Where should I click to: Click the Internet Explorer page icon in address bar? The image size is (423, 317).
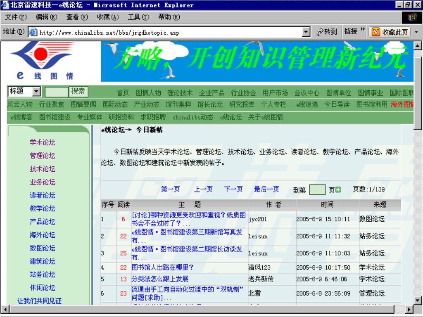point(33,32)
